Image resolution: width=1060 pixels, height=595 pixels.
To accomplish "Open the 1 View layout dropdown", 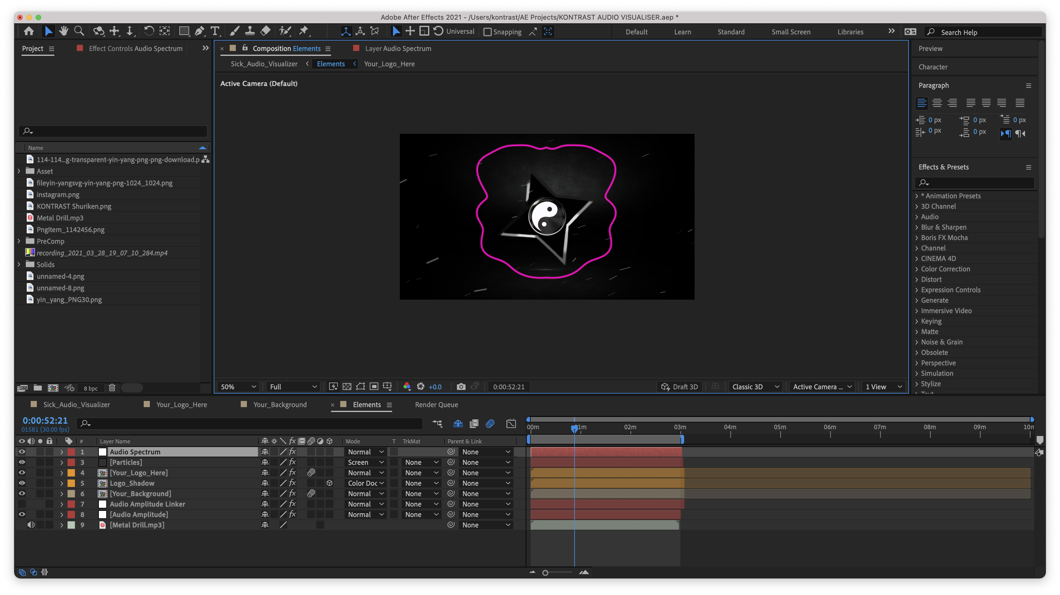I will click(883, 387).
